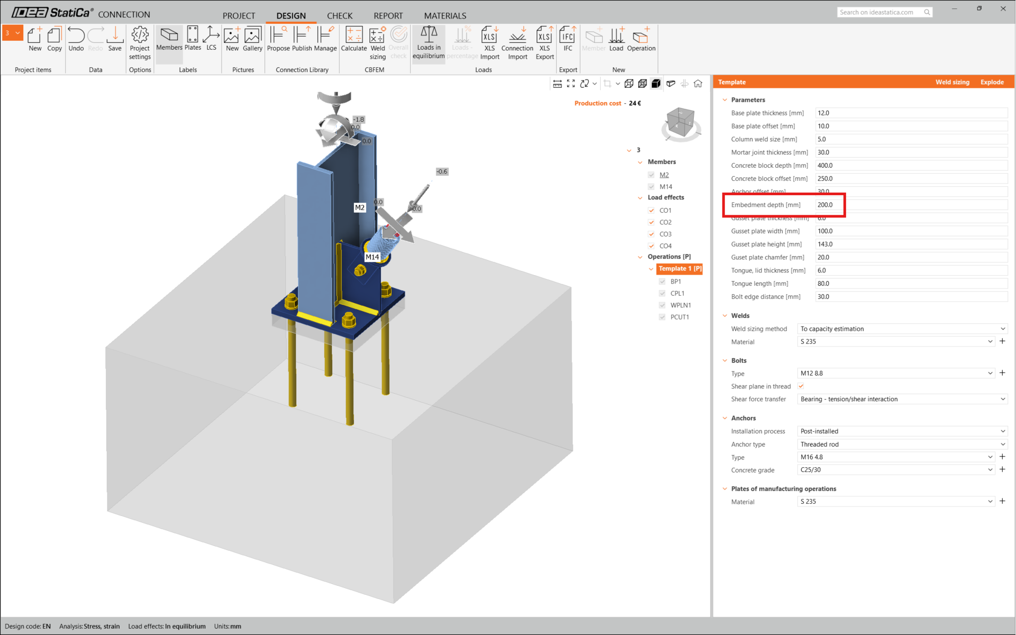Collapse the Parameters section
Viewport: 1016px width, 635px height.
pyautogui.click(x=725, y=100)
